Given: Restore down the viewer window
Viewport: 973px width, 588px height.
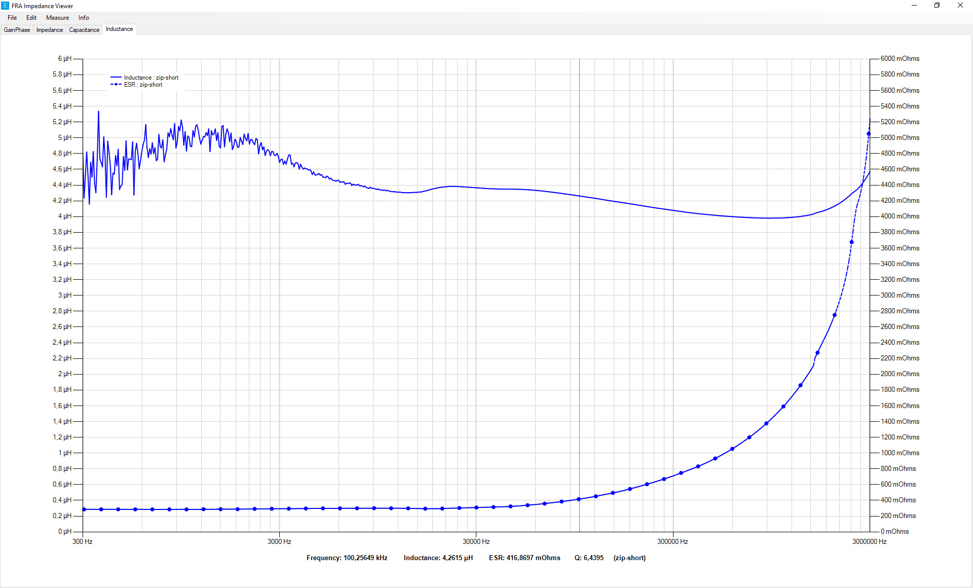Looking at the screenshot, I should (937, 6).
